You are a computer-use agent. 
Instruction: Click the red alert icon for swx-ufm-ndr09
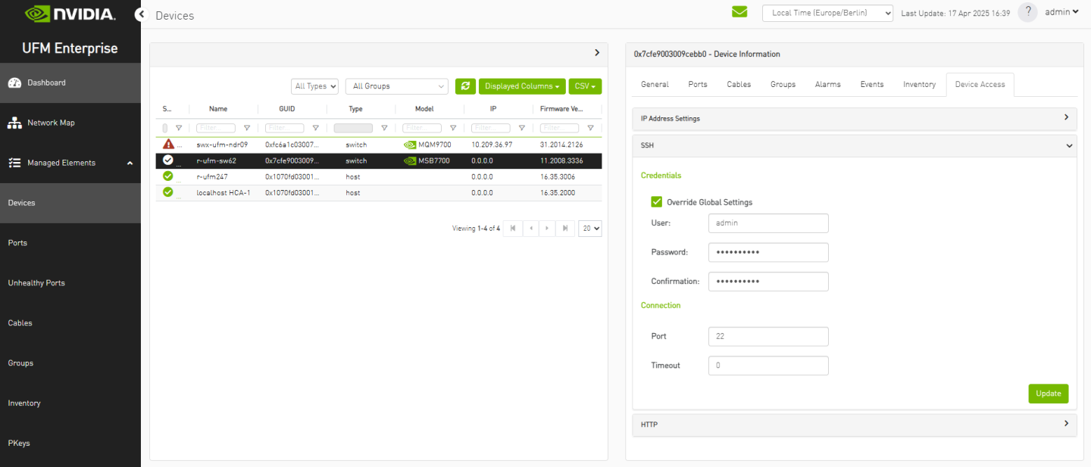click(168, 145)
